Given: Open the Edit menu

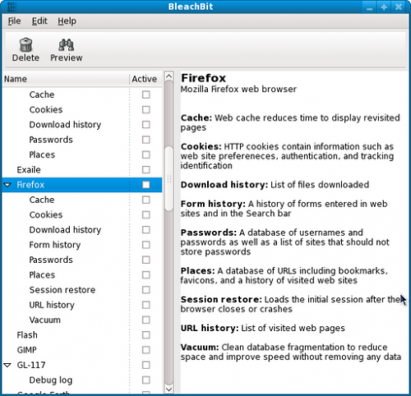Looking at the screenshot, I should click(39, 21).
